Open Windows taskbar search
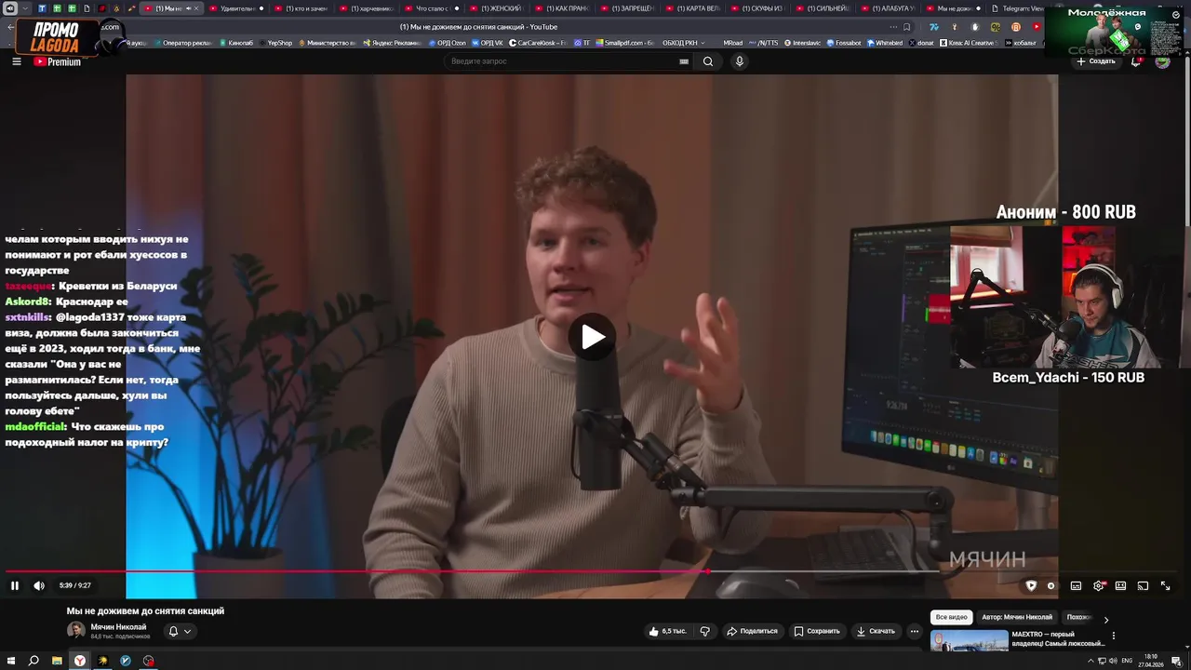 tap(33, 661)
